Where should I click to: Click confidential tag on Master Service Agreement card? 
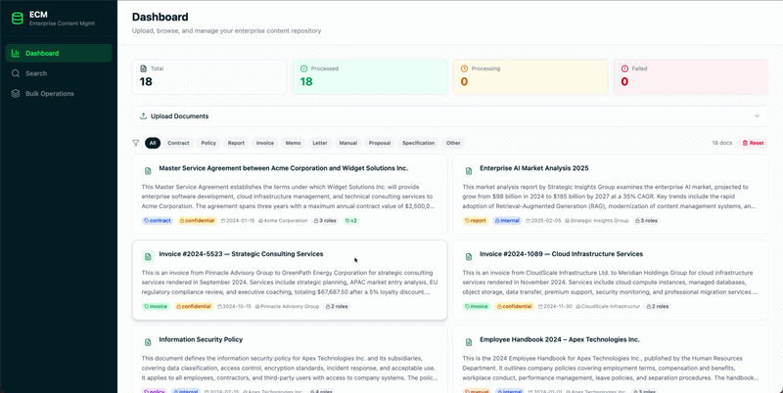point(197,220)
